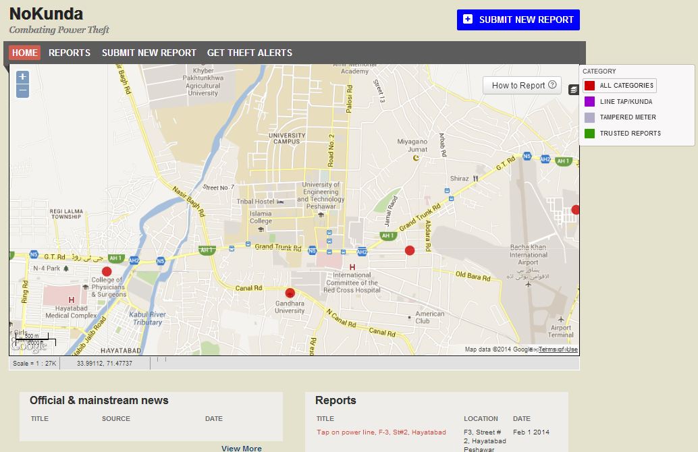Filter map by Tampered Meter category
The image size is (698, 452).
coord(620,117)
